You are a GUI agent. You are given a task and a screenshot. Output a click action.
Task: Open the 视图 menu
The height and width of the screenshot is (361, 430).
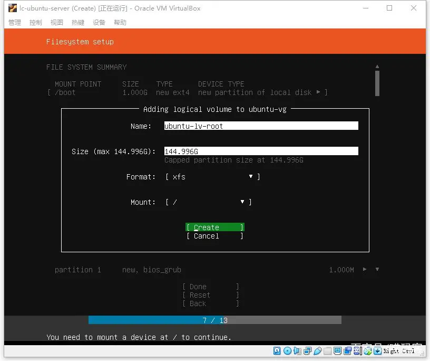tap(57, 22)
